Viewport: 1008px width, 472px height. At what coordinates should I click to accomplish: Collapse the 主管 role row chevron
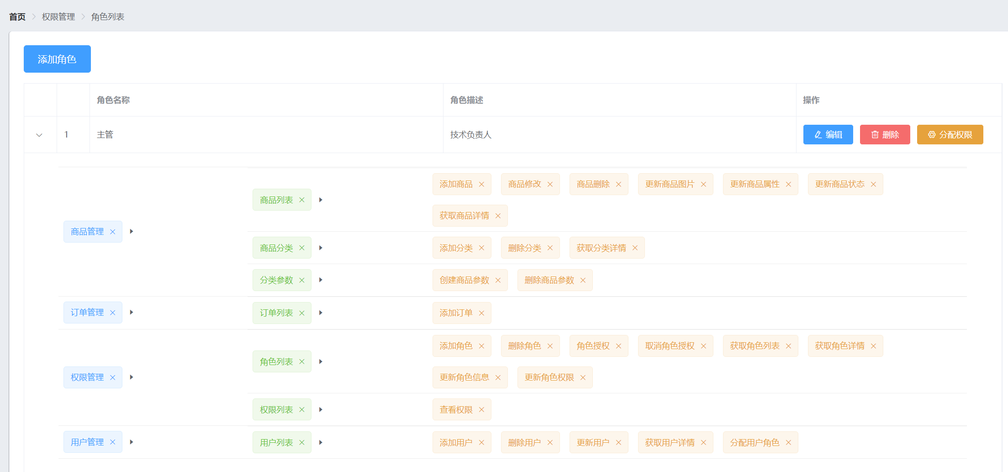click(39, 135)
